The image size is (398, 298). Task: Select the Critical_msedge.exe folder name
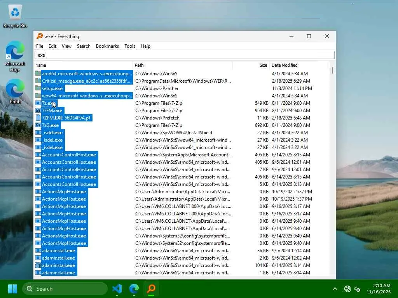point(86,81)
